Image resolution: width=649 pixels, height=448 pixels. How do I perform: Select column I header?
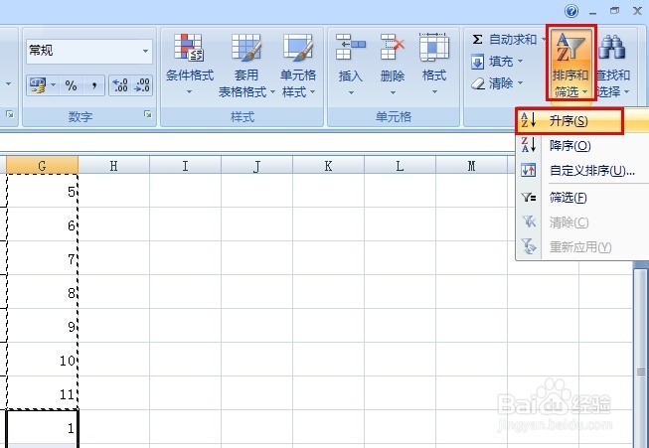click(185, 166)
